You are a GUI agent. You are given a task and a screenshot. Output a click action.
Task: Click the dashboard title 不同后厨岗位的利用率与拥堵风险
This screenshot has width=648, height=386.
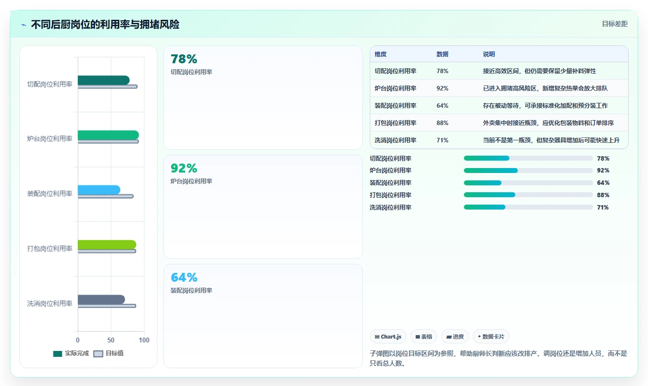(x=105, y=24)
